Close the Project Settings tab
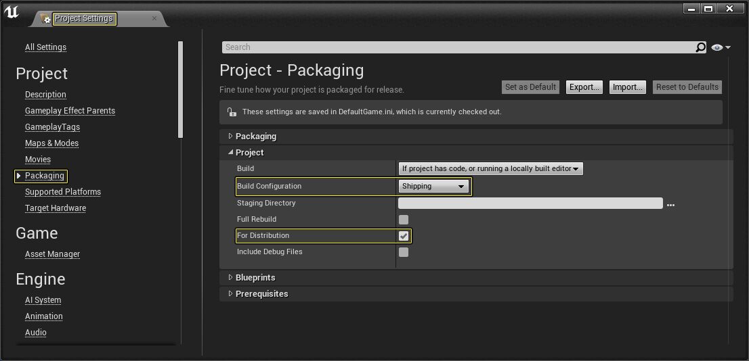 (x=154, y=18)
